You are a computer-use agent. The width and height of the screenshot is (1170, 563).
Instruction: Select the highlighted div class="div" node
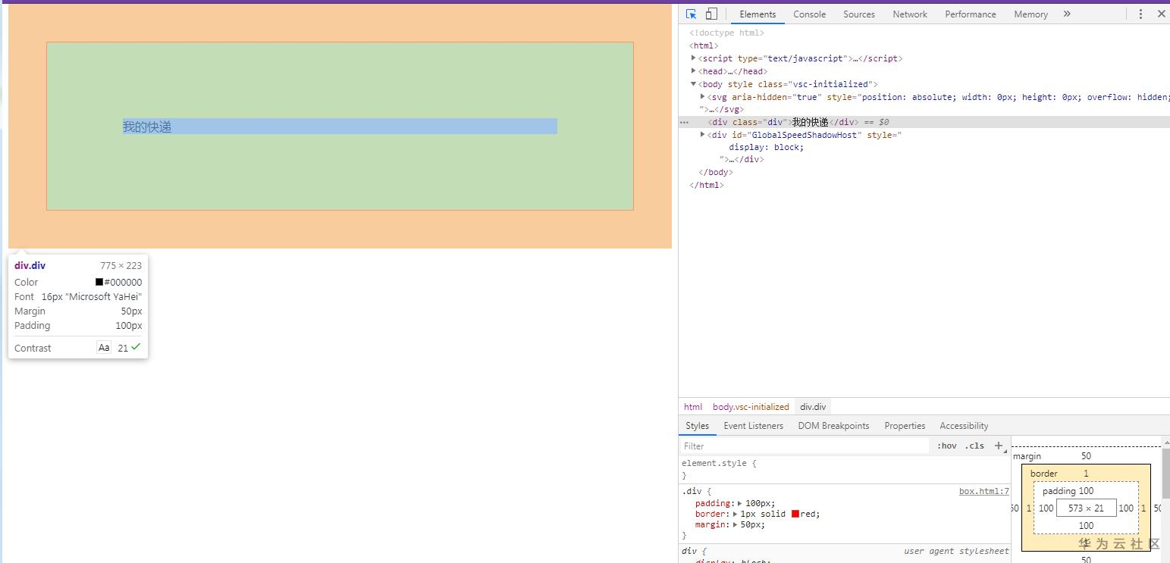click(924, 122)
